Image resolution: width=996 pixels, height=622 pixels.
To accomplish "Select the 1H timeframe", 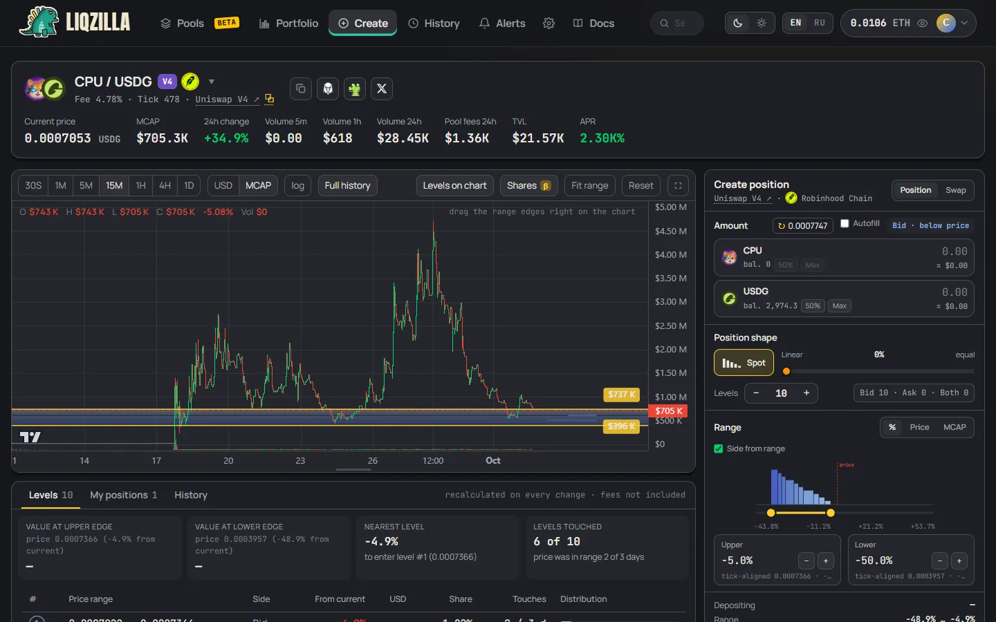I will tap(140, 185).
